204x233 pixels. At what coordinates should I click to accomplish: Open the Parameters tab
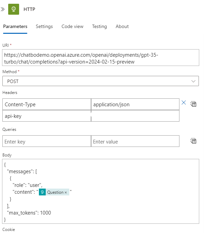coord(15,26)
